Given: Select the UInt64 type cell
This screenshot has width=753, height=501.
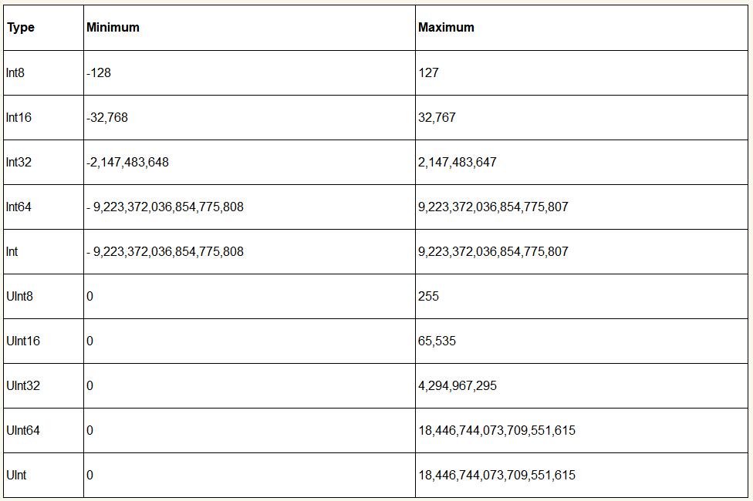Looking at the screenshot, I should 22,430.
